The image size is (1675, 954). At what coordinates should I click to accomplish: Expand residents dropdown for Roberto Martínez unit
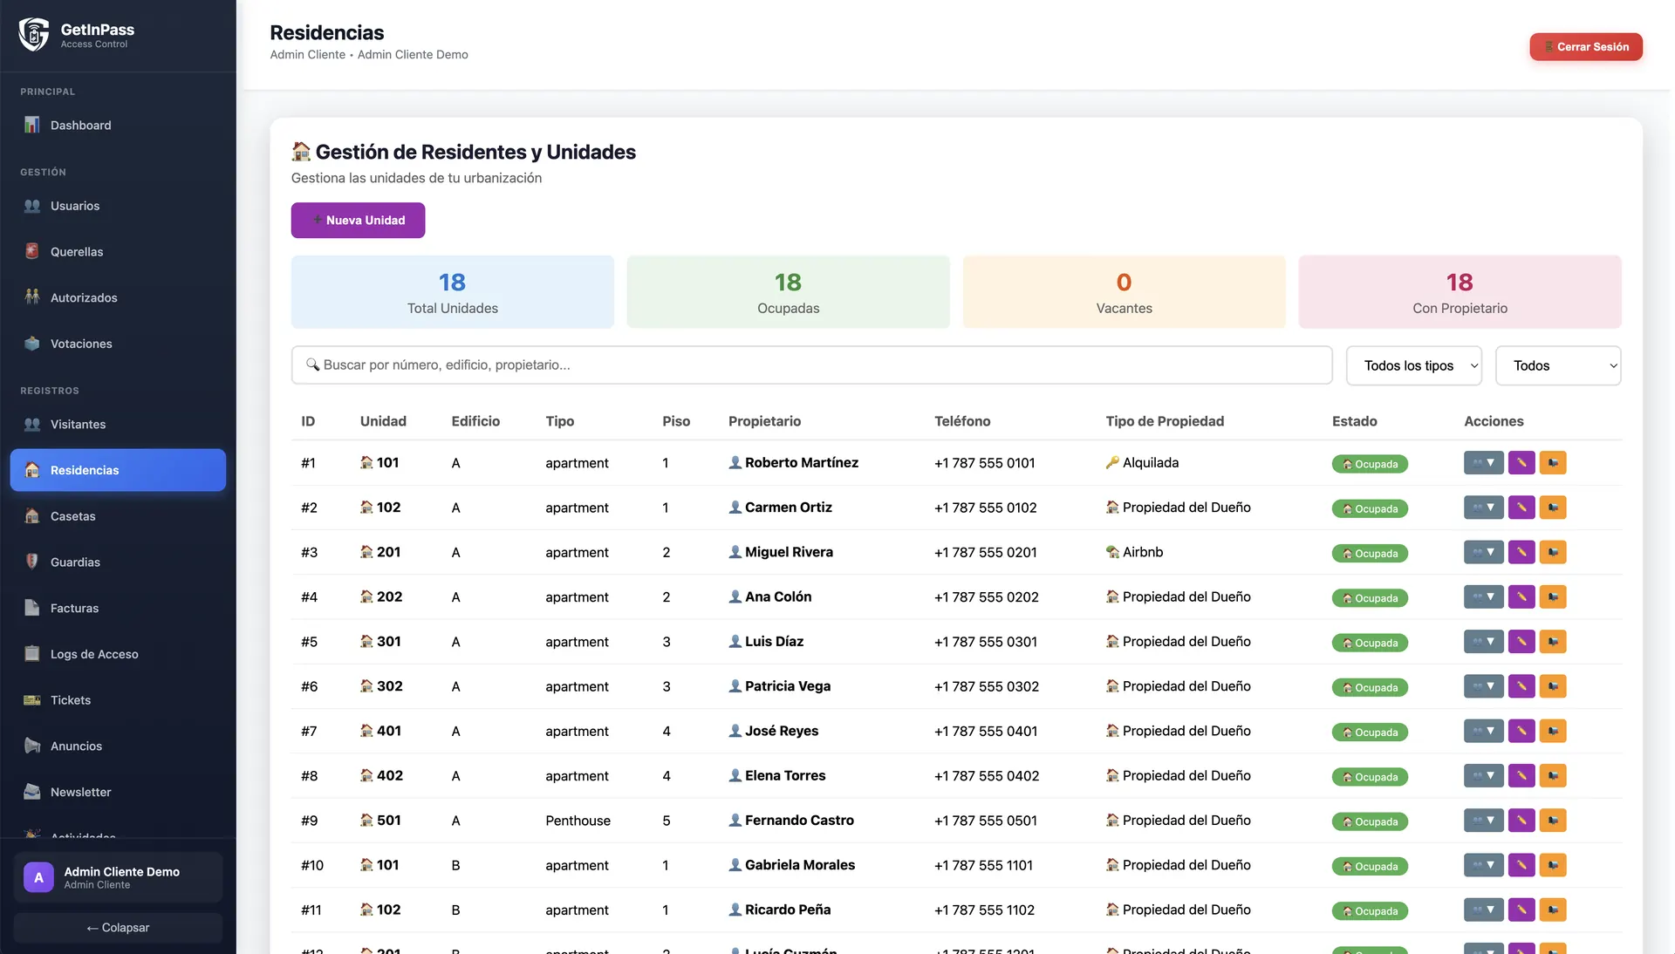click(x=1483, y=463)
